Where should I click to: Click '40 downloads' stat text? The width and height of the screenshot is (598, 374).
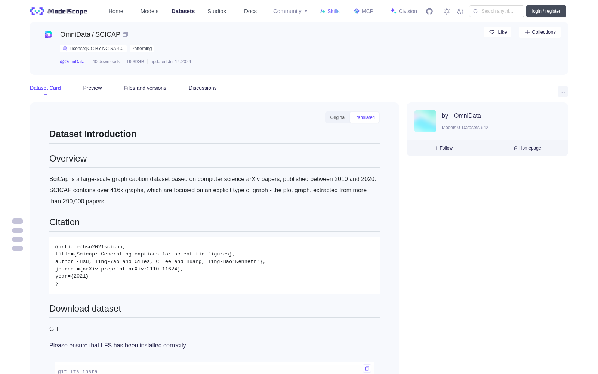coord(106,62)
